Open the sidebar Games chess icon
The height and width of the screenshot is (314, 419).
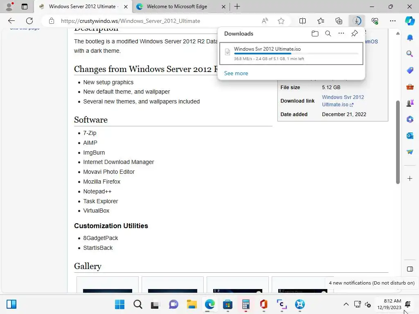(x=410, y=103)
